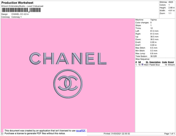Select 'Wilcom EmbroideryStudio – Level 3 Advanced' text
Image resolution: width=176 pixels, height=136 pixels.
[x=22, y=6]
